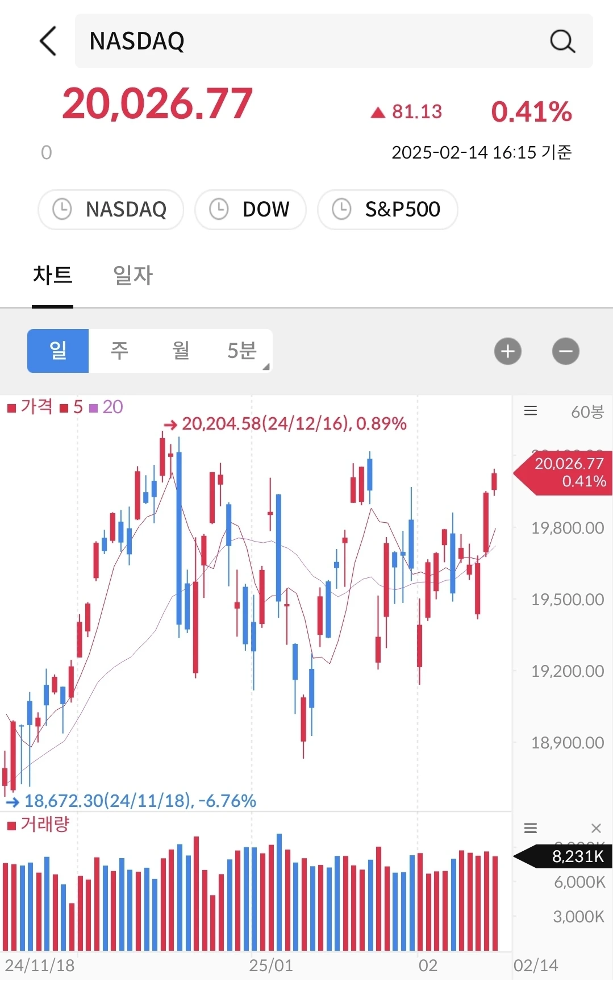Zoom in chart with plus icon
The width and height of the screenshot is (613, 982).
pyautogui.click(x=508, y=351)
